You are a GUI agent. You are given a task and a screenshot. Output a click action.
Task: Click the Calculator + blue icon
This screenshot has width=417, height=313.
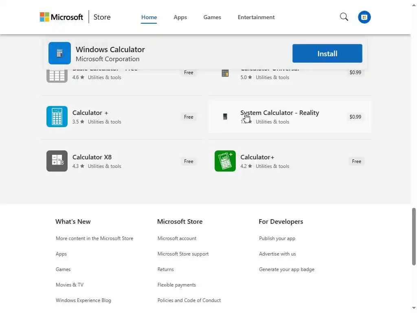(x=57, y=117)
